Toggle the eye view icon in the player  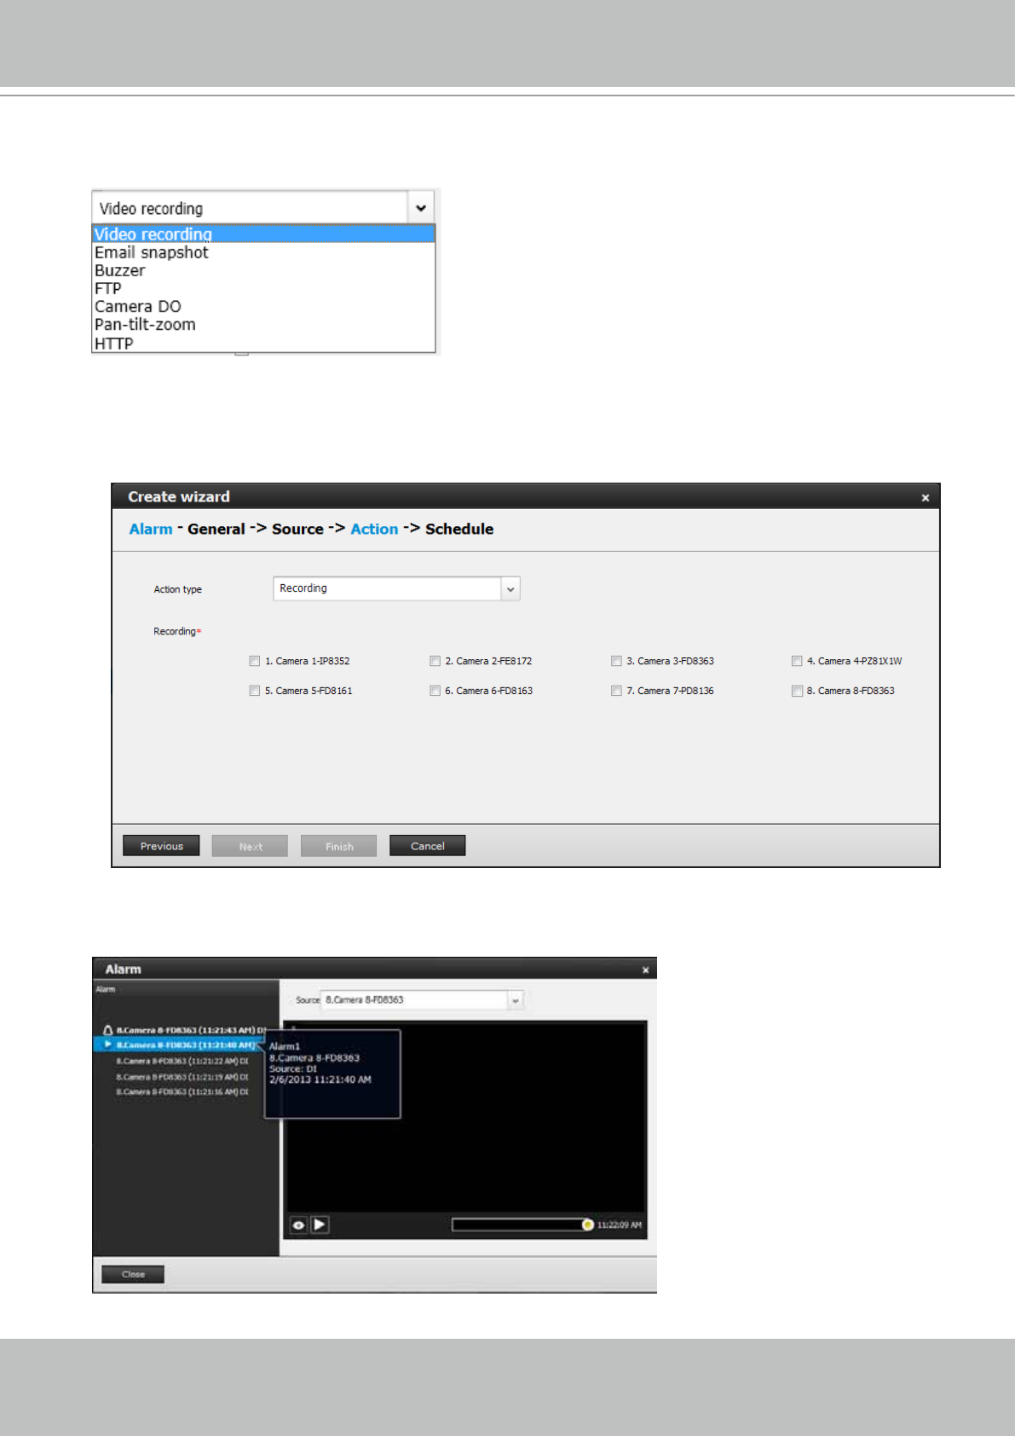pyautogui.click(x=298, y=1225)
